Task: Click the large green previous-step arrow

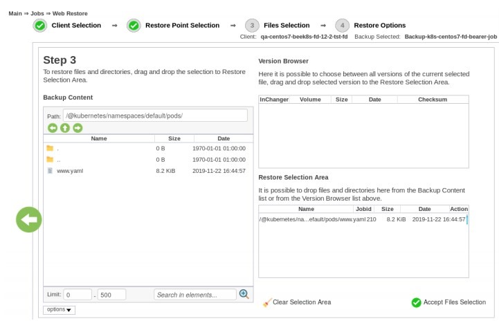Action: pyautogui.click(x=29, y=219)
